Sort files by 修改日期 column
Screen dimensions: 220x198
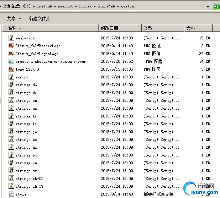point(120,28)
